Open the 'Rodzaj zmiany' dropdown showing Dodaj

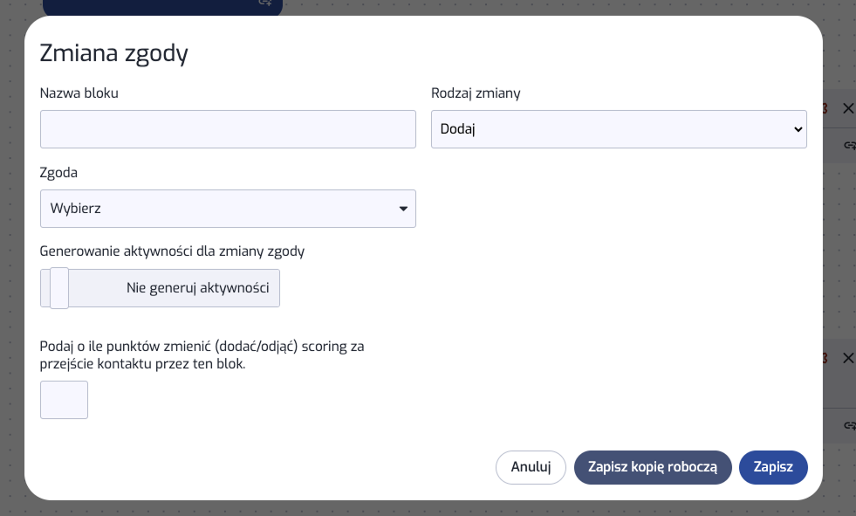pos(618,129)
